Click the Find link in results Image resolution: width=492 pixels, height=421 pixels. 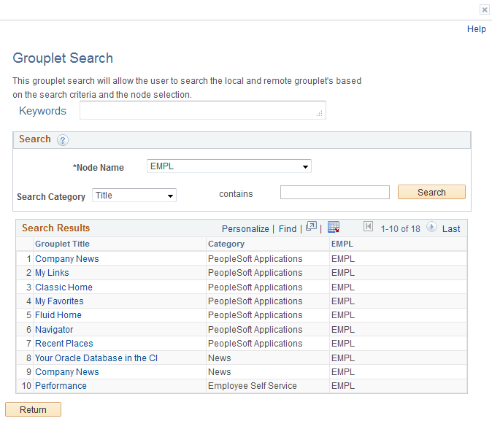pos(288,229)
